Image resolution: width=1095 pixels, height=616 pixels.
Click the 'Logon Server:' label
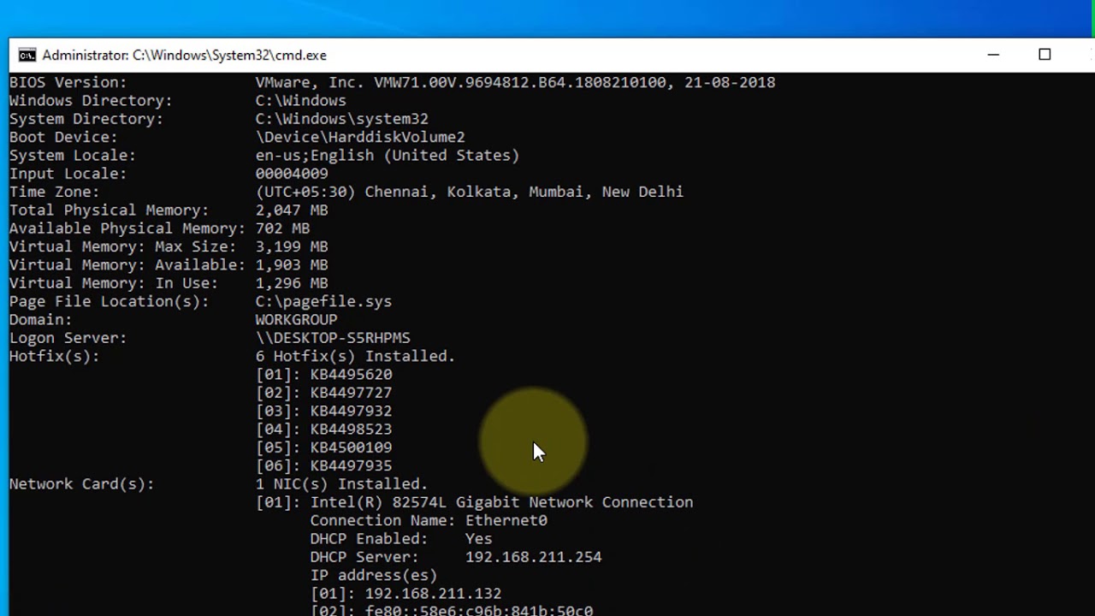[x=68, y=338]
